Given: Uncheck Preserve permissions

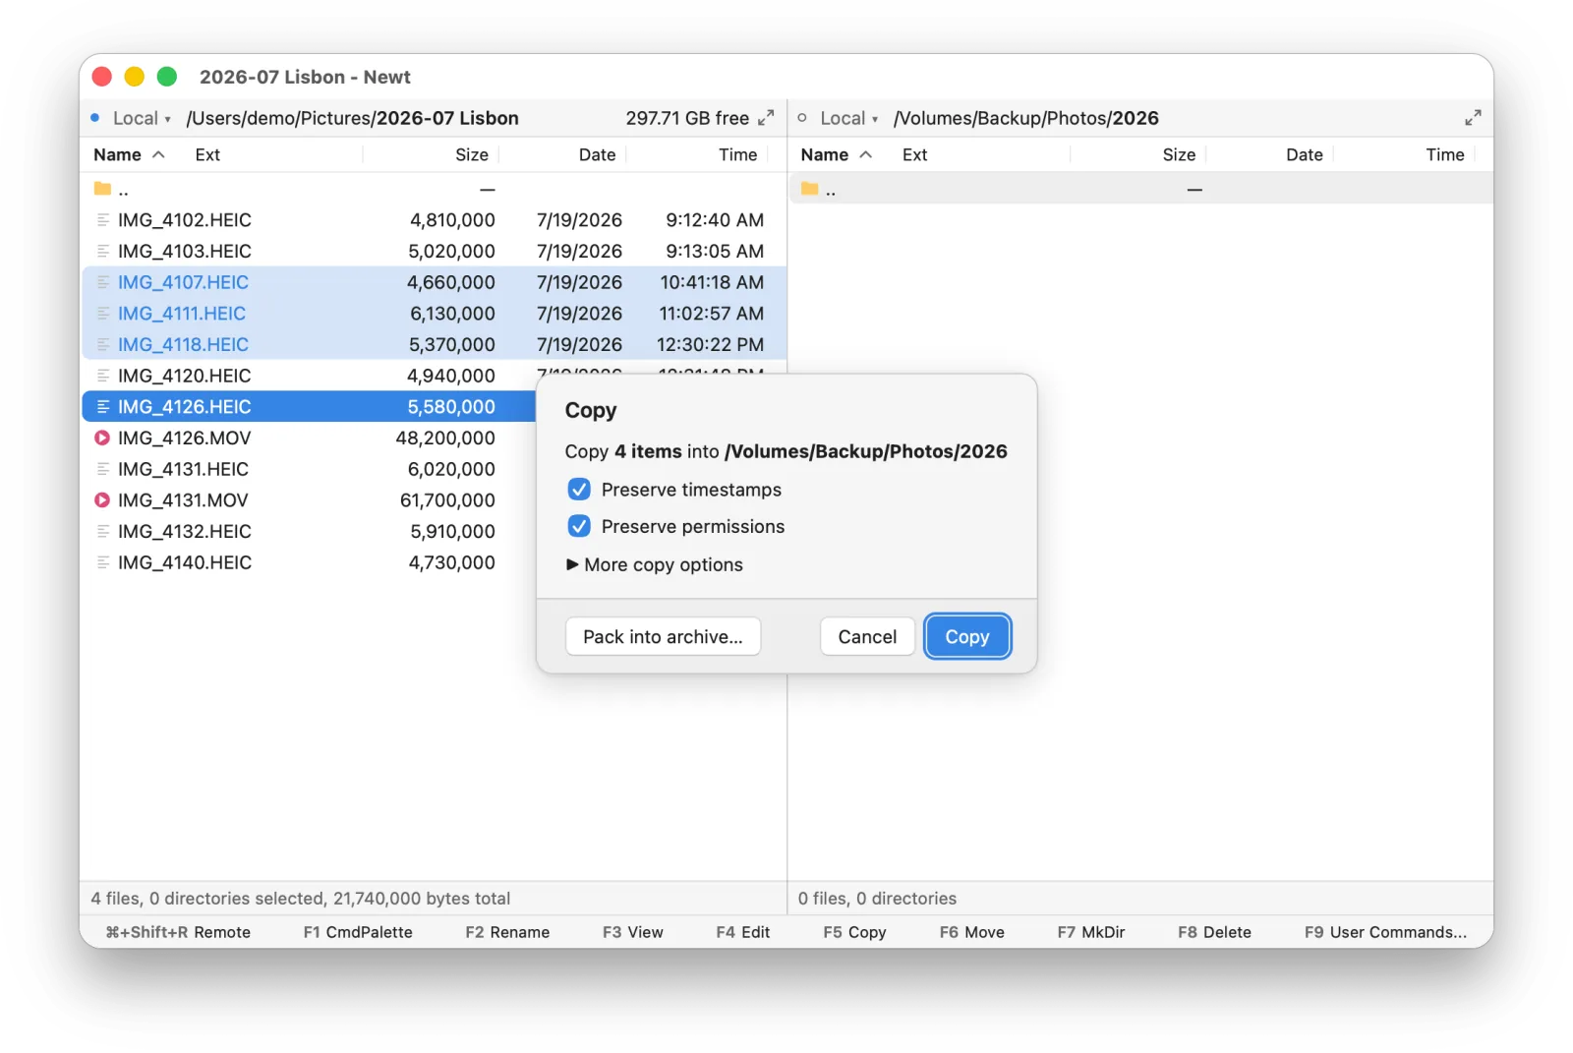Looking at the screenshot, I should pos(579,527).
